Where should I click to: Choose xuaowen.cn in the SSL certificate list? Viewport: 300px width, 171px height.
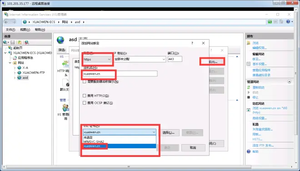pos(120,146)
